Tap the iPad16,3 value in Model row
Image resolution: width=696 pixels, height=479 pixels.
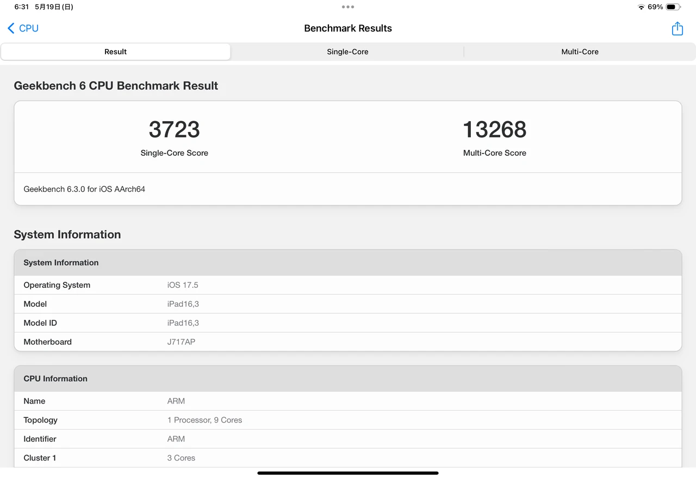coord(183,304)
